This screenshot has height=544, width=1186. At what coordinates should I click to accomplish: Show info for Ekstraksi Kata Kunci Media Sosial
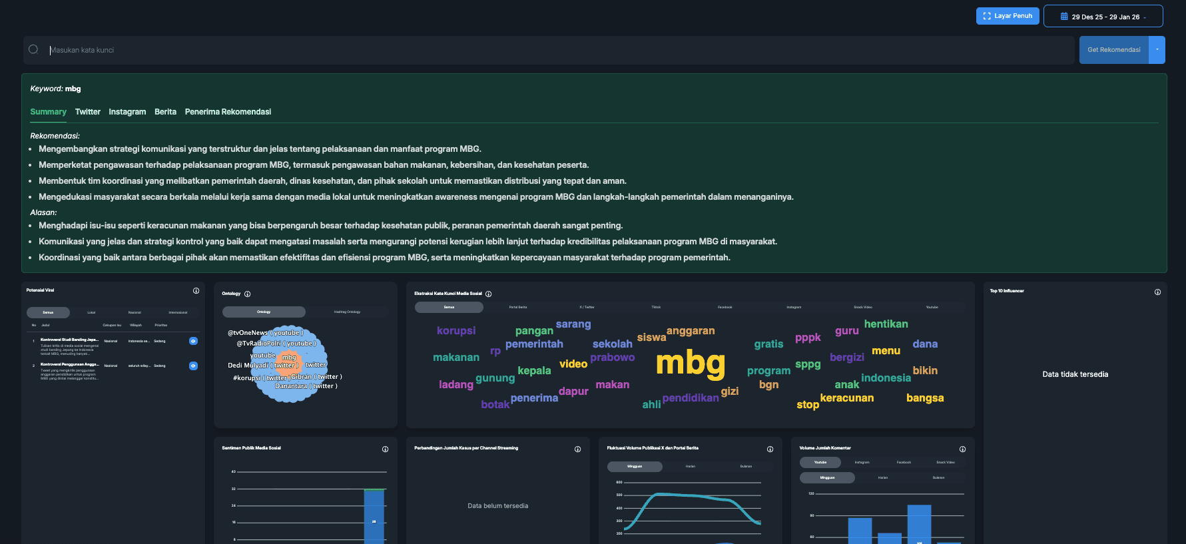(489, 294)
